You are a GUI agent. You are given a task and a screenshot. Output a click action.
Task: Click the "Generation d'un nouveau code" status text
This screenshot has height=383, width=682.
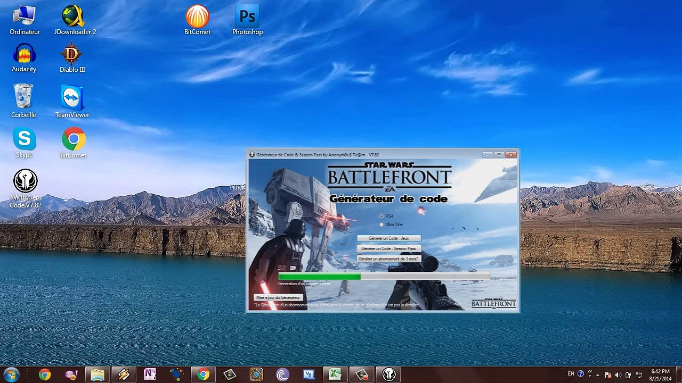click(x=304, y=284)
